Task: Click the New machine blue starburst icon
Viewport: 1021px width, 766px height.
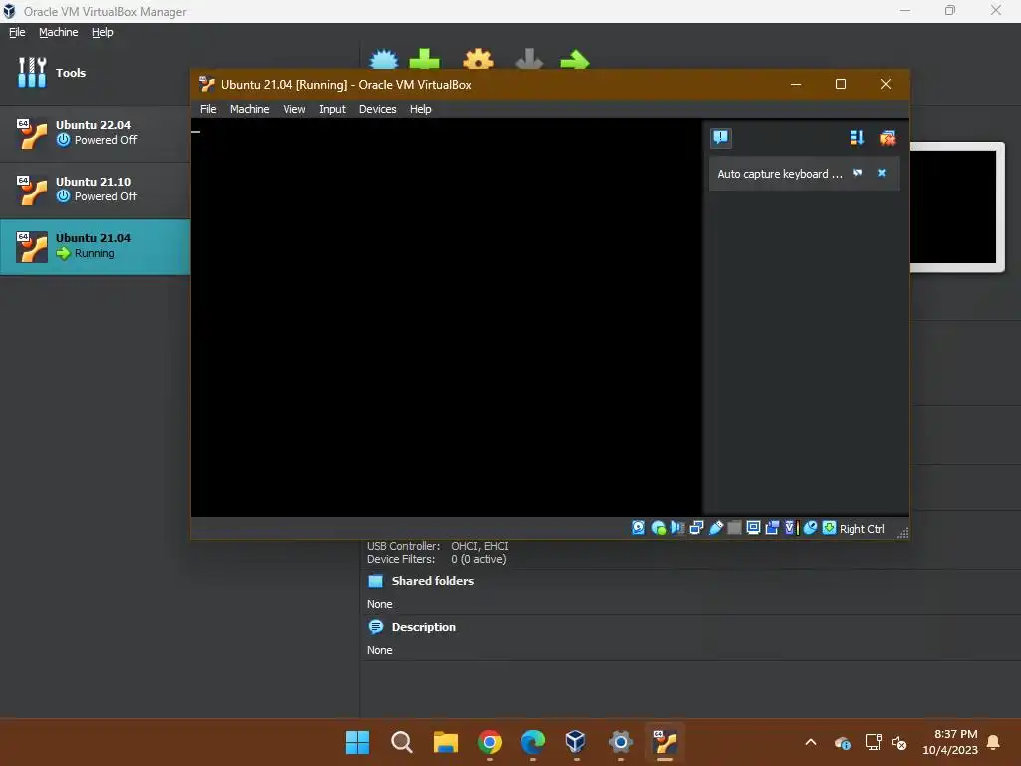Action: 384,59
